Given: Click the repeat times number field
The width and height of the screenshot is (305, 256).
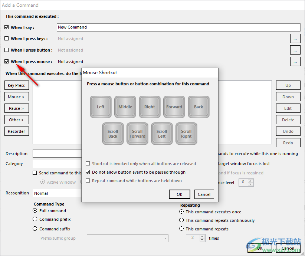Looking at the screenshot, I should pyautogui.click(x=193, y=238).
